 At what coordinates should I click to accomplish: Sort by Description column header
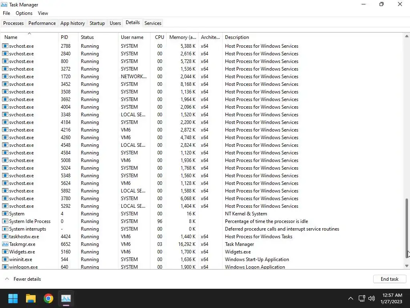[312, 37]
